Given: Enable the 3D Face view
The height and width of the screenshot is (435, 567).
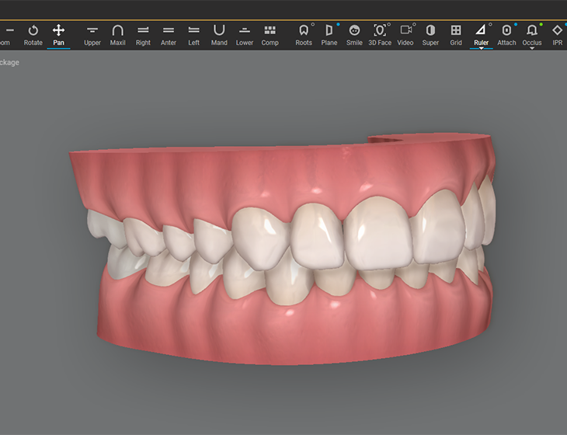Looking at the screenshot, I should tap(380, 34).
